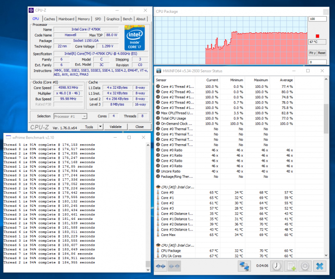Click the wPrime scrollbar down arrow

click(x=148, y=270)
